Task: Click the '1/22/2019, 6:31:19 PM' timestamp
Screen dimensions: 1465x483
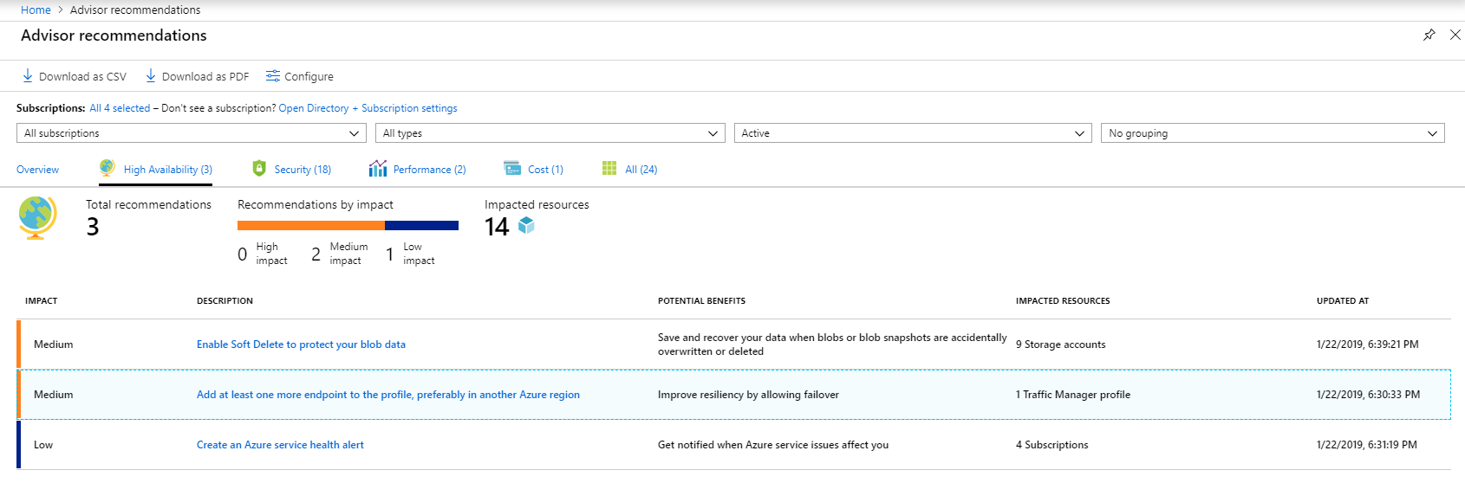Action: click(x=1367, y=445)
